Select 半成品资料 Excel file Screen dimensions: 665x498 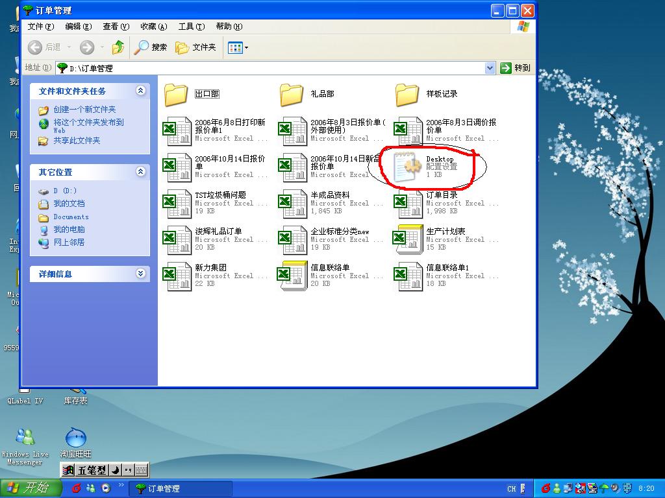coord(331,203)
